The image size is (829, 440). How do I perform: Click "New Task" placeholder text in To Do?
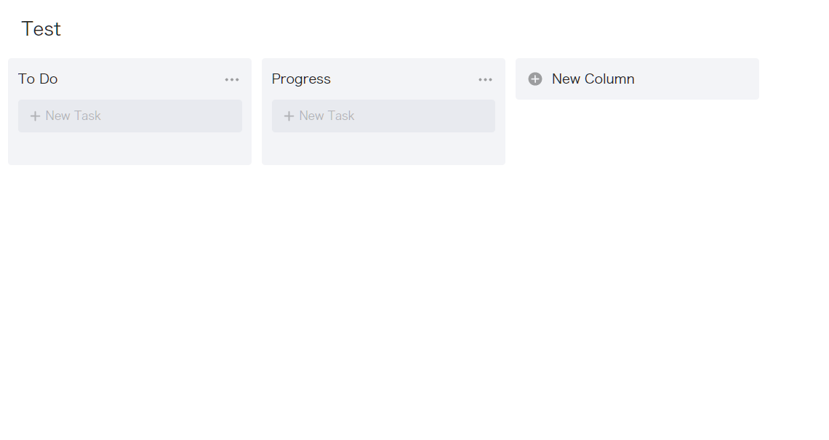73,116
